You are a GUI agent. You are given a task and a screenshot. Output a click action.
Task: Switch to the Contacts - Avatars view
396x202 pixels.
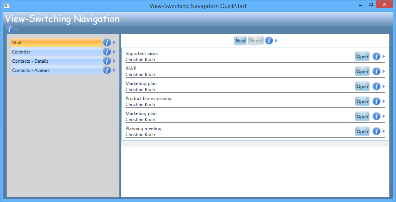56,70
